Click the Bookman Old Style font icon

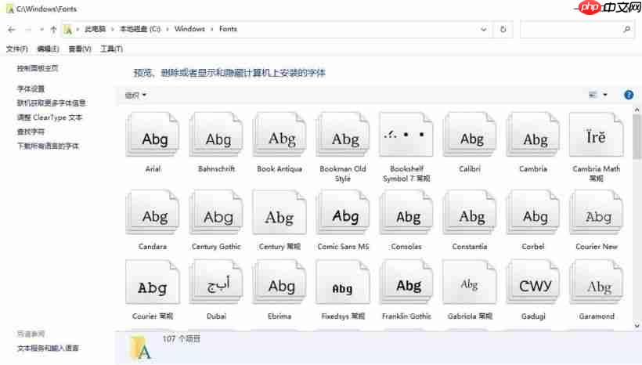(x=343, y=136)
